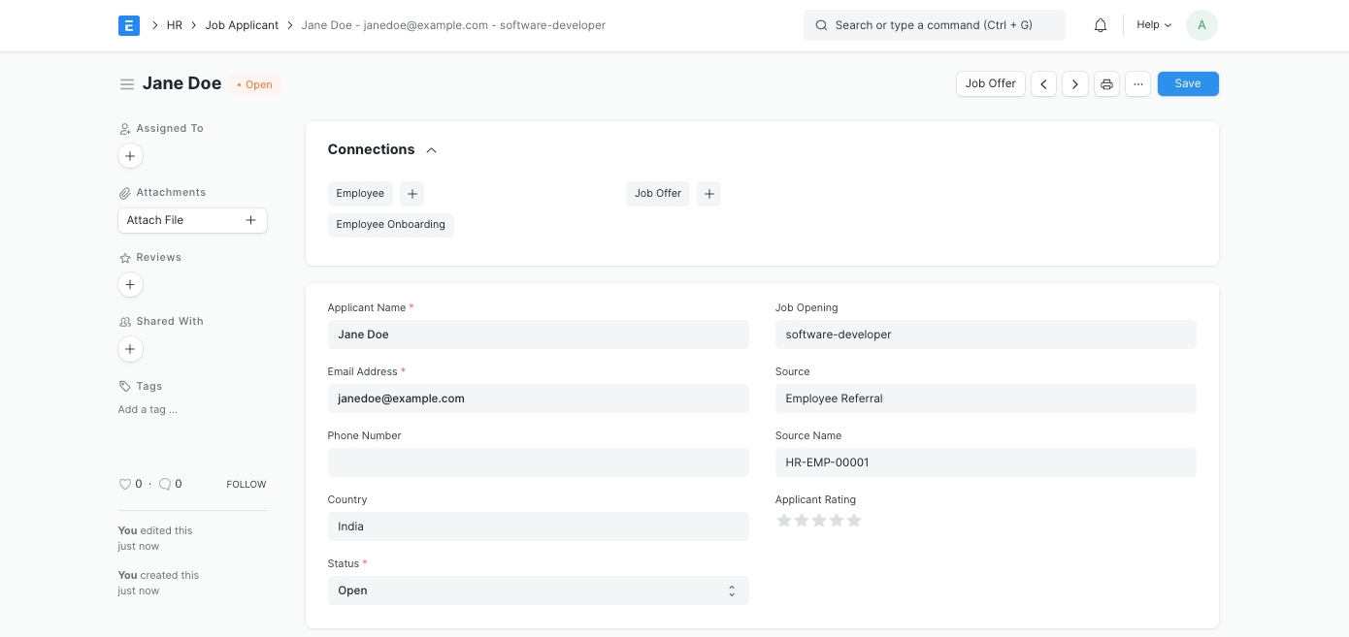Open the three-dots more actions menu
This screenshot has height=637, width=1349.
coord(1137,84)
